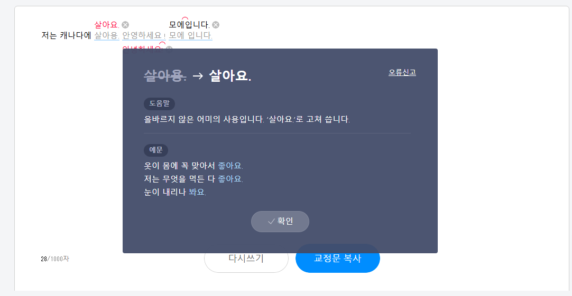
Task: Select the underlined word 살아용 in the text
Action: pos(107,35)
